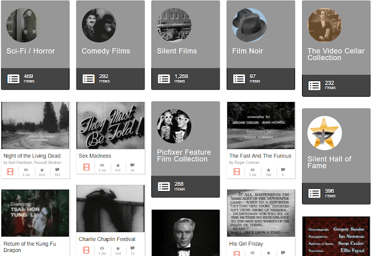Open His Girl Friday title
The height and width of the screenshot is (256, 371).
pos(246,244)
